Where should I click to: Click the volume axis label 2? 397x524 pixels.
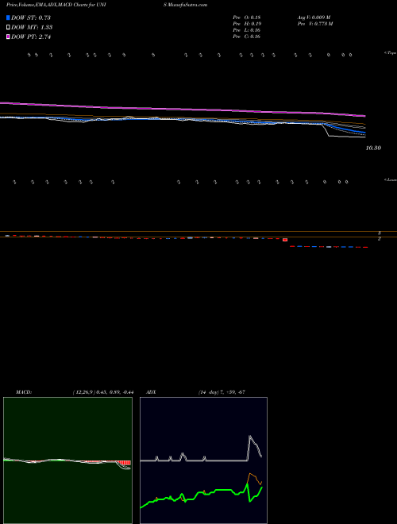click(x=380, y=239)
